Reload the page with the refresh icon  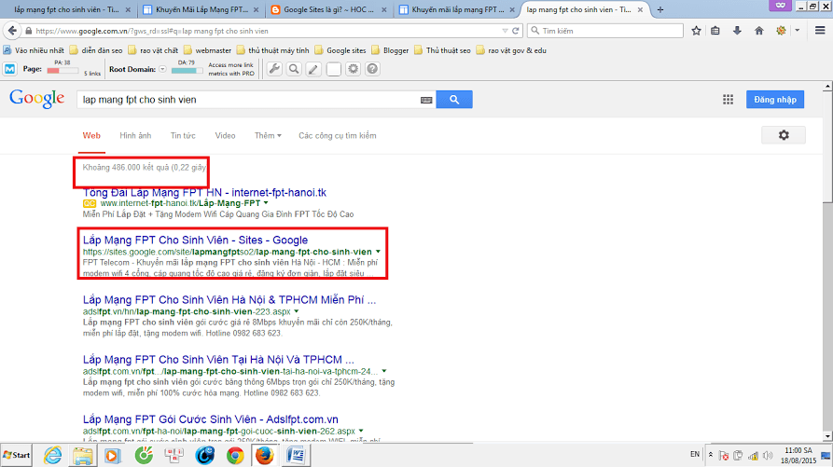pos(515,31)
